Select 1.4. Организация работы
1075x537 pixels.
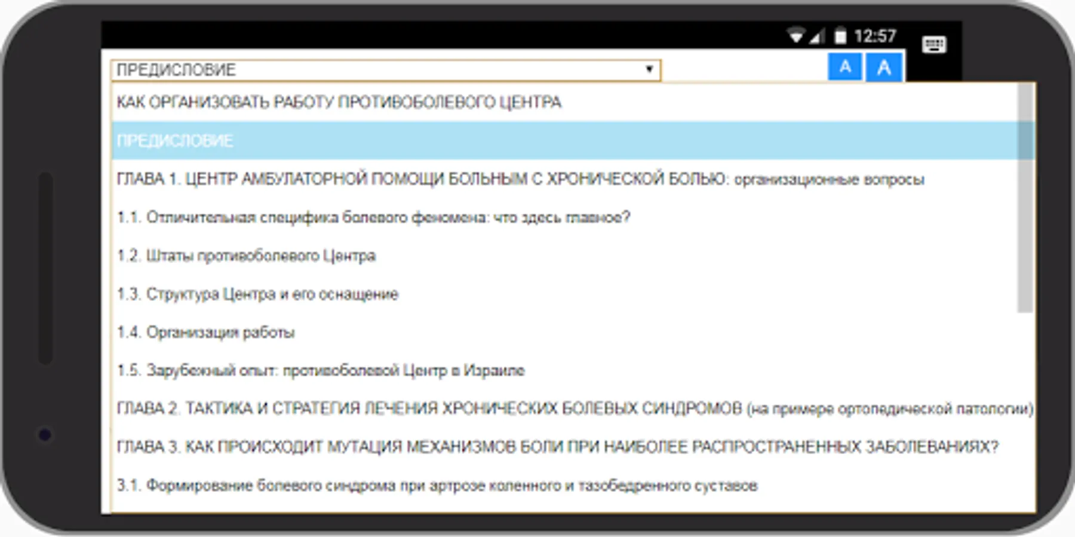click(564, 332)
